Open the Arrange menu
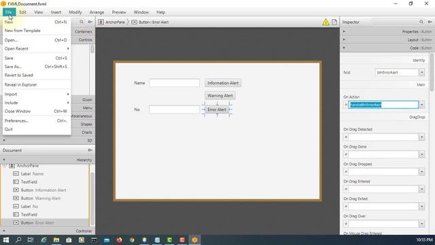This screenshot has width=435, height=245. point(97,12)
